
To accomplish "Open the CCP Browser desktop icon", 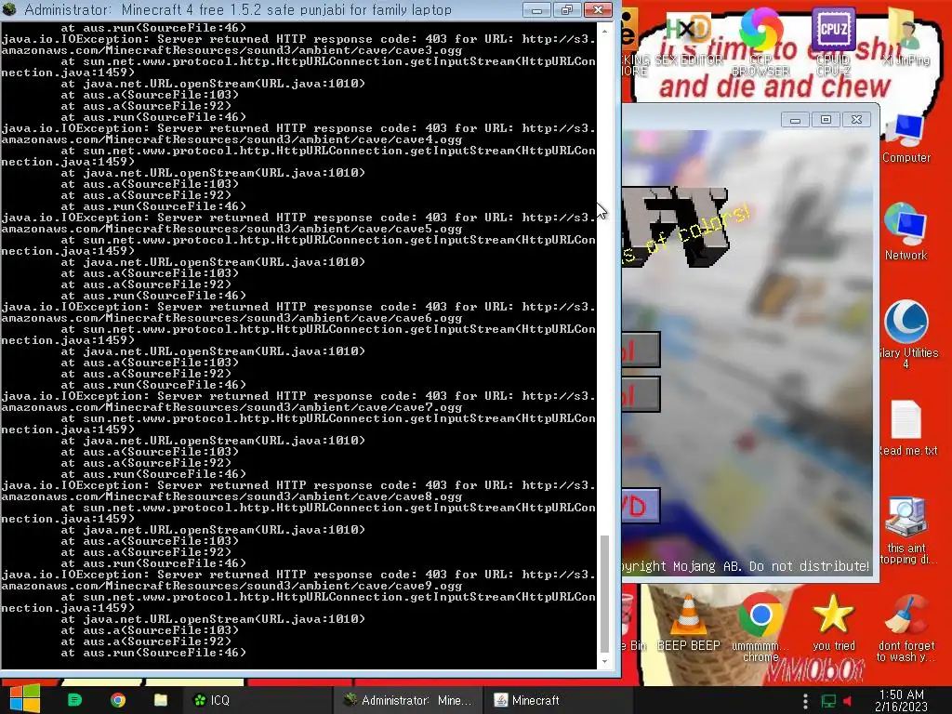I will point(760,41).
